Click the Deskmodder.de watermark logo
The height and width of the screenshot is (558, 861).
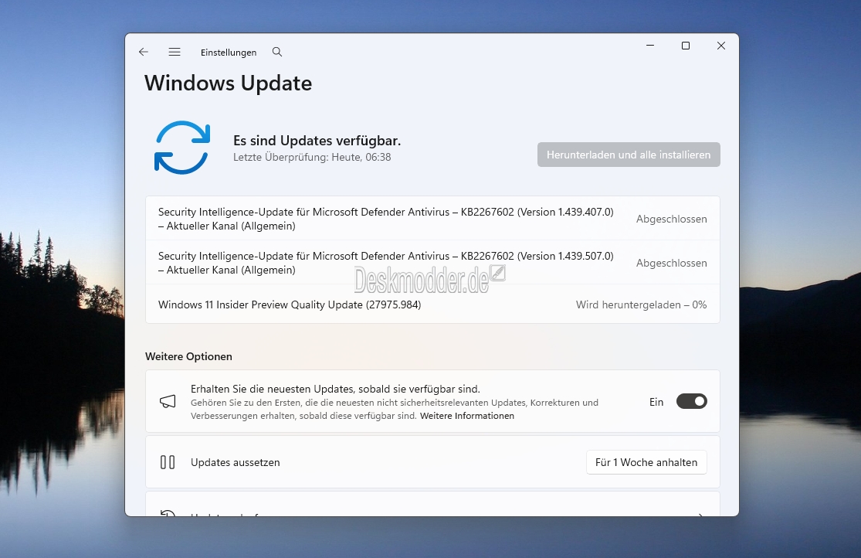(x=429, y=280)
